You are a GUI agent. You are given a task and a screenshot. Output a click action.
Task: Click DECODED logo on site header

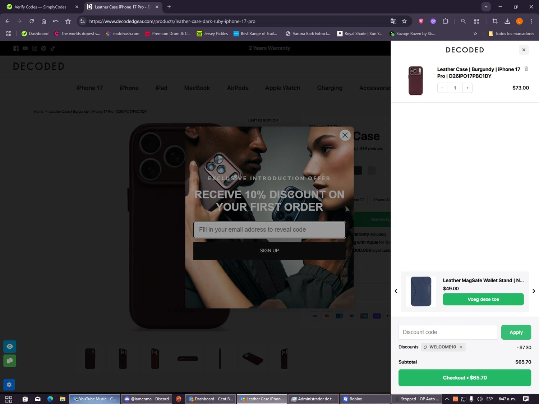tap(39, 66)
